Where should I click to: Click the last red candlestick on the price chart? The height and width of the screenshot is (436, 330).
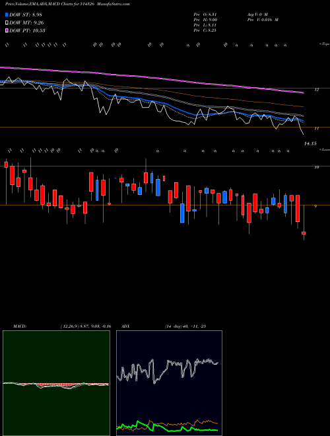click(x=304, y=233)
